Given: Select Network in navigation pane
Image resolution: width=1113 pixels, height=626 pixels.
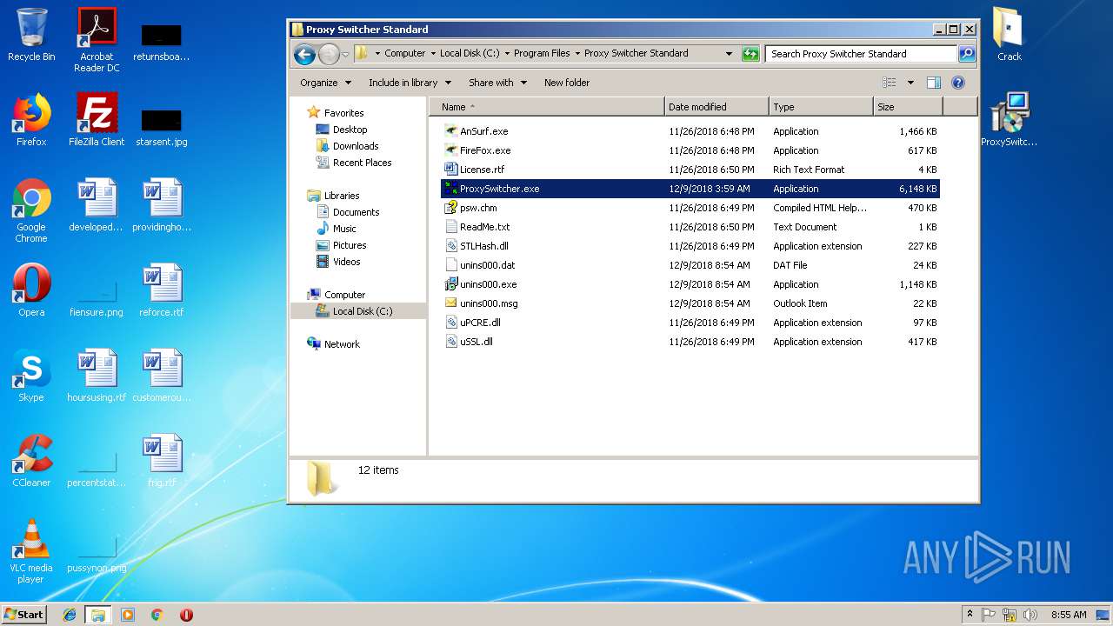Looking at the screenshot, I should [342, 344].
